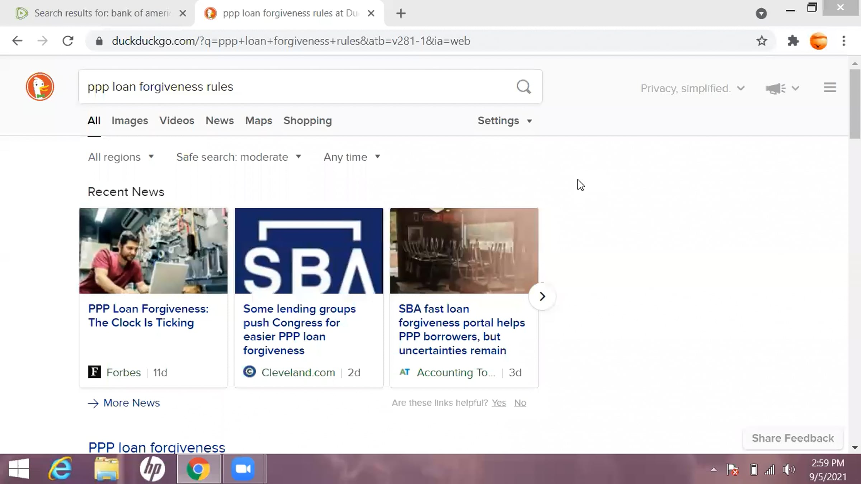This screenshot has width=861, height=484.
Task: Click the battery tray icon
Action: pyautogui.click(x=754, y=469)
